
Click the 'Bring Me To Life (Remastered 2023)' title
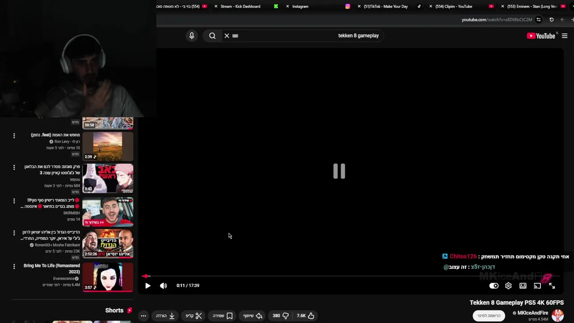pos(52,269)
